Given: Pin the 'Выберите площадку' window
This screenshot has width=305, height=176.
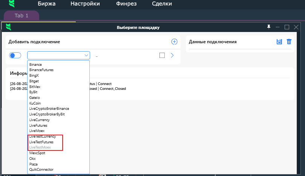Looking at the screenshot, I should point(269,27).
